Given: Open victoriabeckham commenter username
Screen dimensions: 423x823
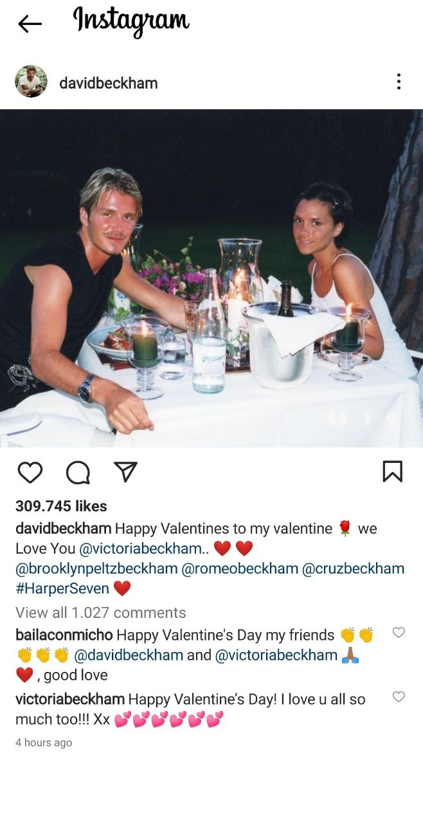Looking at the screenshot, I should [70, 699].
